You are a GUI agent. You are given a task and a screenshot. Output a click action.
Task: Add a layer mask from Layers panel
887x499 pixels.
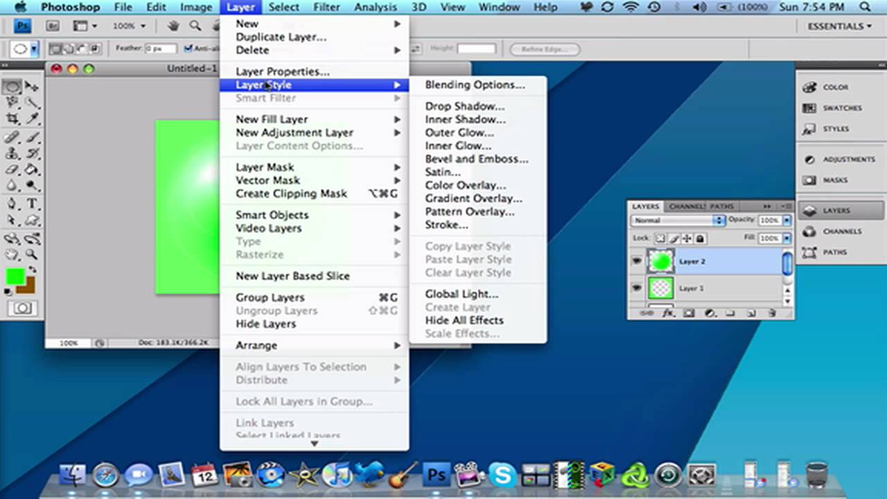(689, 313)
